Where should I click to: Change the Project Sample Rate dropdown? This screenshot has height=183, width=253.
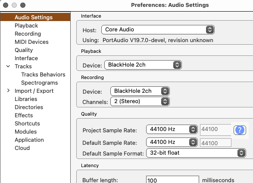pyautogui.click(x=172, y=129)
